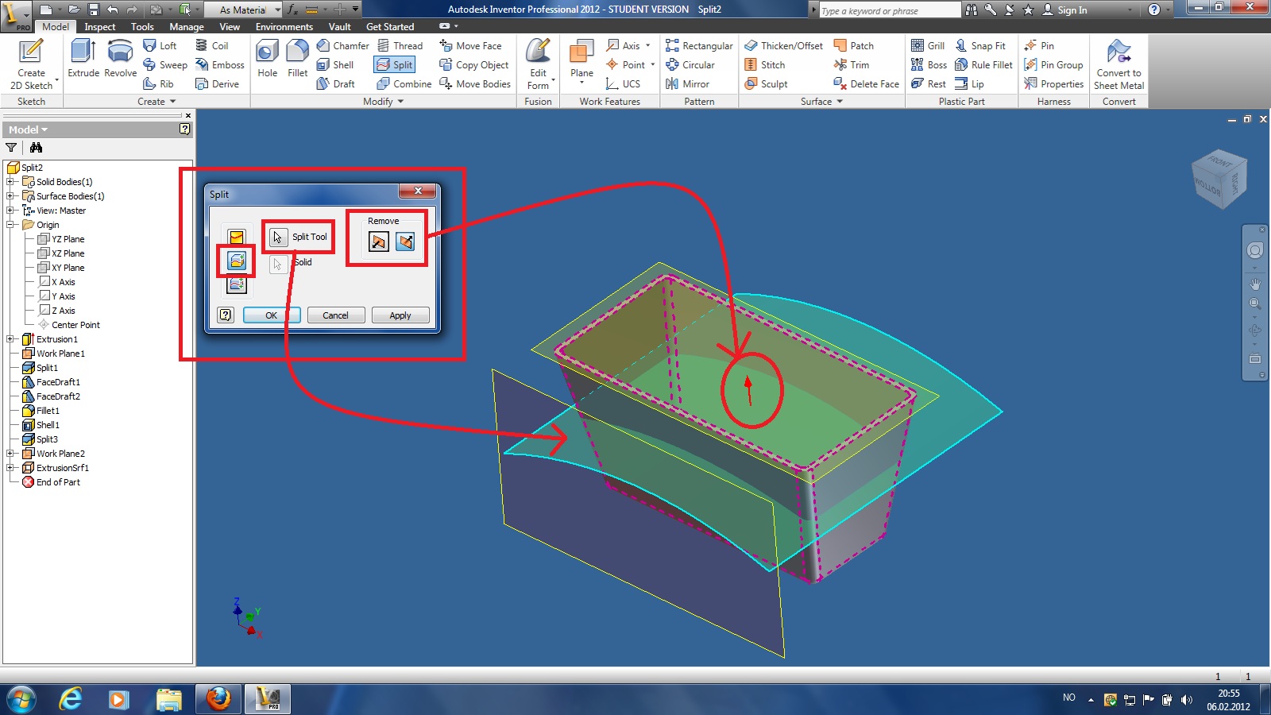
Task: Type in the keyword search box
Action: [x=888, y=10]
